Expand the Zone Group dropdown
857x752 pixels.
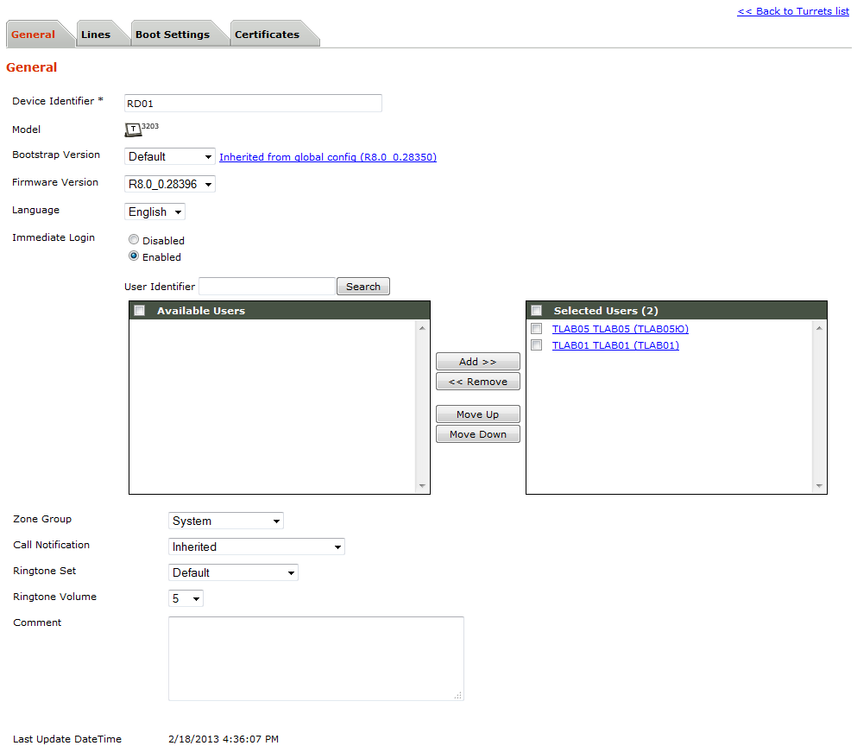point(226,521)
